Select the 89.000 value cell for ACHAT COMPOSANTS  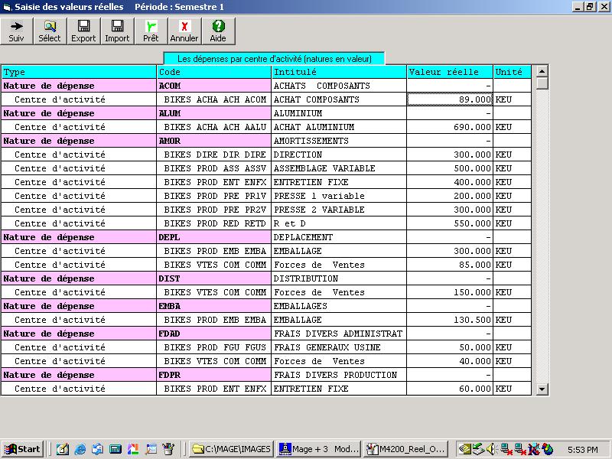pos(450,99)
